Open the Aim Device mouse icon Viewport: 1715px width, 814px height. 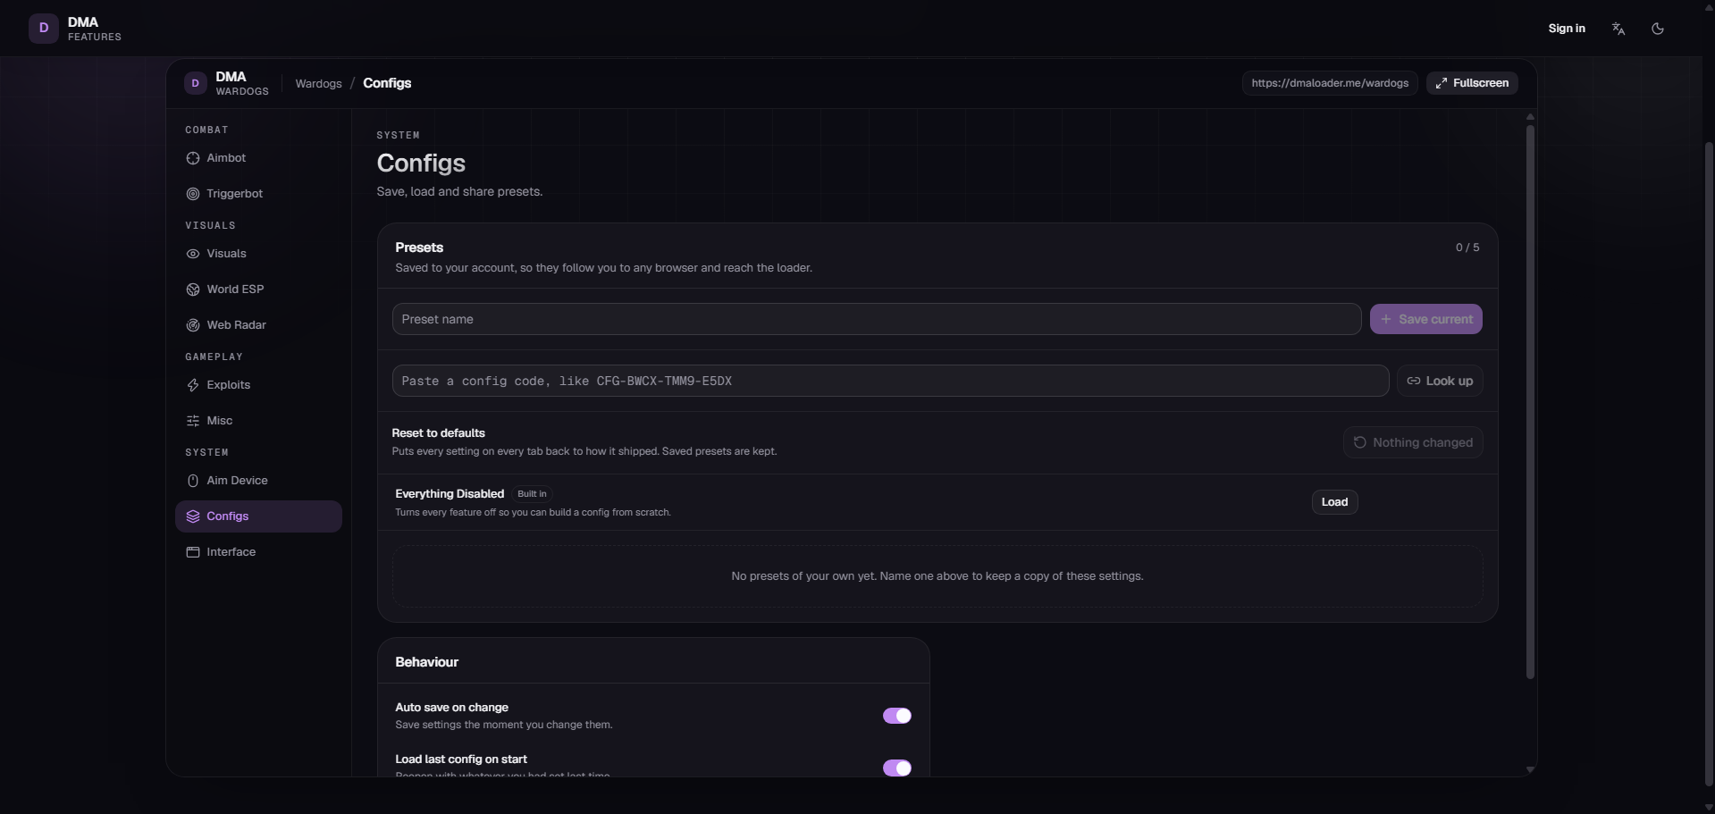[x=192, y=481]
